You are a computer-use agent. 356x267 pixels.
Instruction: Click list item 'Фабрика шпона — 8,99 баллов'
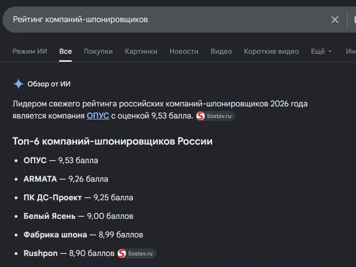click(83, 235)
